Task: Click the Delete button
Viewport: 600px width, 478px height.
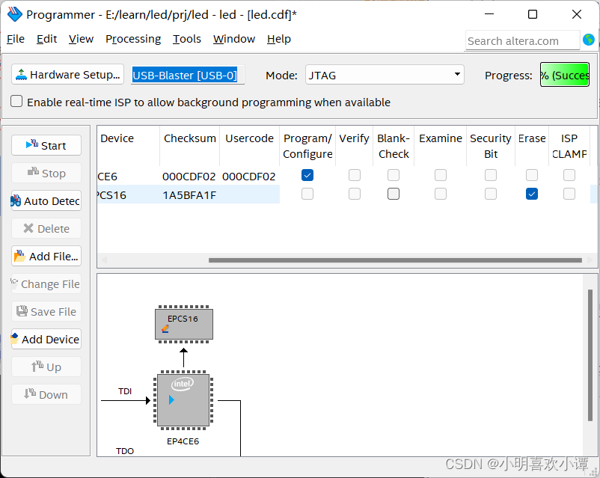Action: [46, 228]
